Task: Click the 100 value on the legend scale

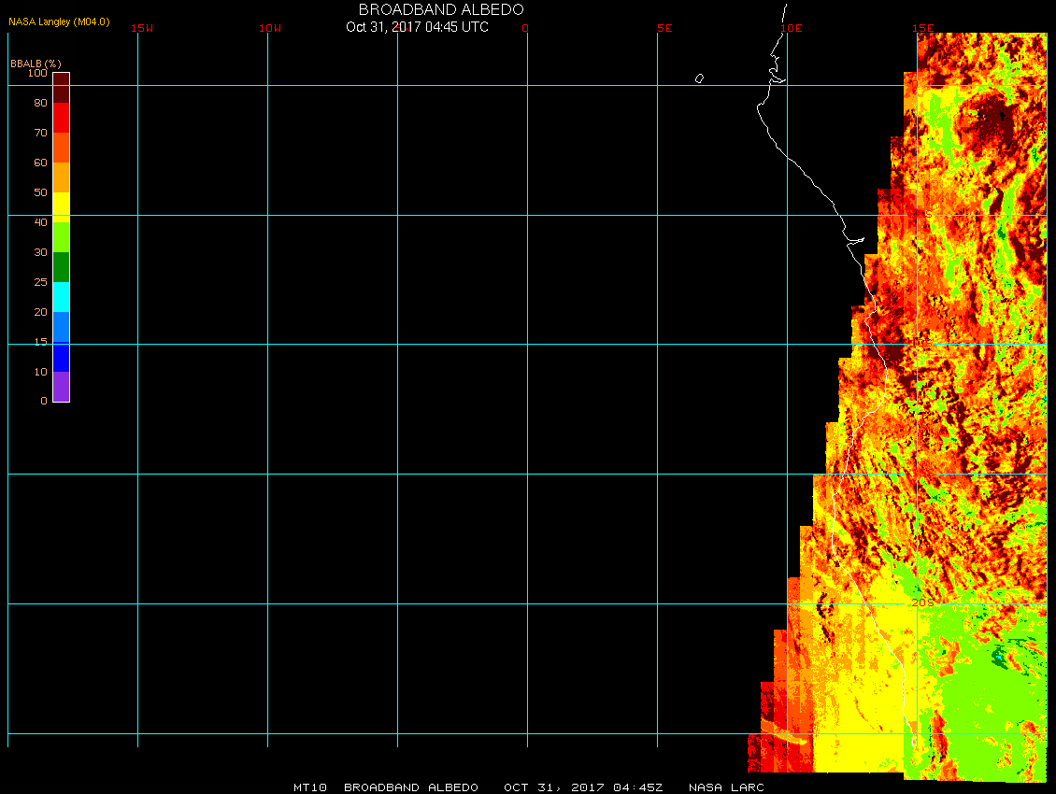Action: click(37, 73)
